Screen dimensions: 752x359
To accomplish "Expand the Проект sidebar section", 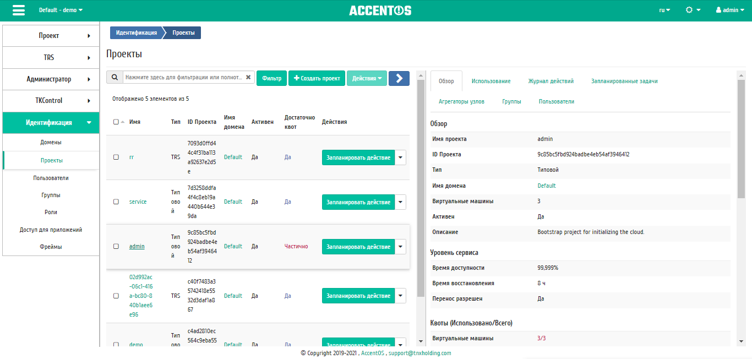I will tap(51, 36).
